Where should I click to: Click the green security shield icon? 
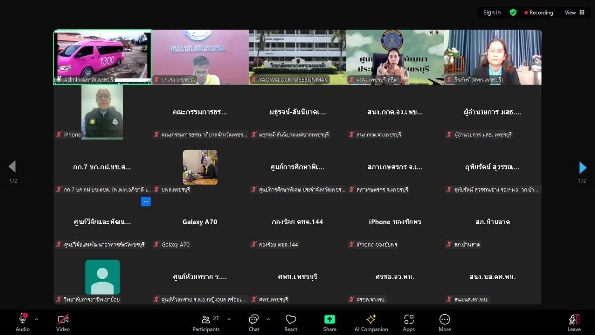[x=513, y=13]
